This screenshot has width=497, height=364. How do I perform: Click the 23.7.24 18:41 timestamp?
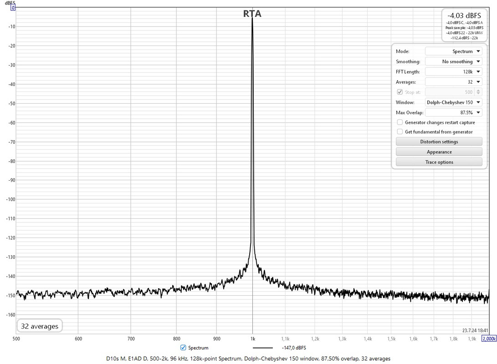(475, 330)
